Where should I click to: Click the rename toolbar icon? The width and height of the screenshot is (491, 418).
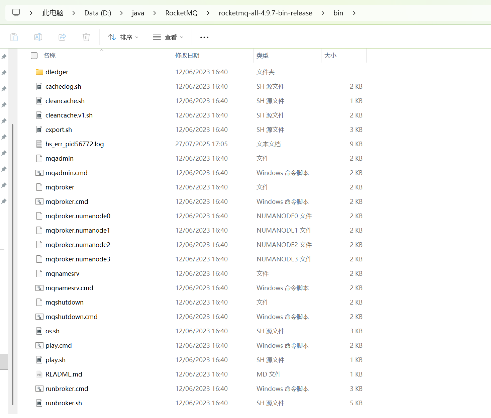(x=38, y=37)
